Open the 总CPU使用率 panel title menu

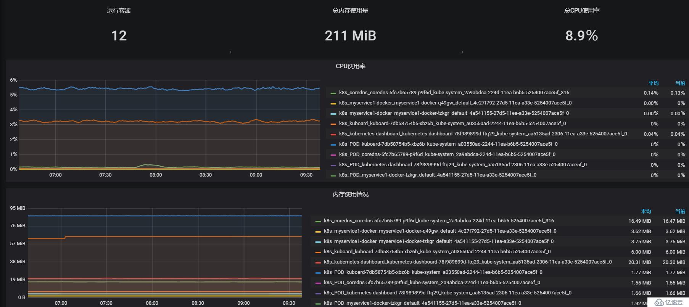click(x=582, y=11)
